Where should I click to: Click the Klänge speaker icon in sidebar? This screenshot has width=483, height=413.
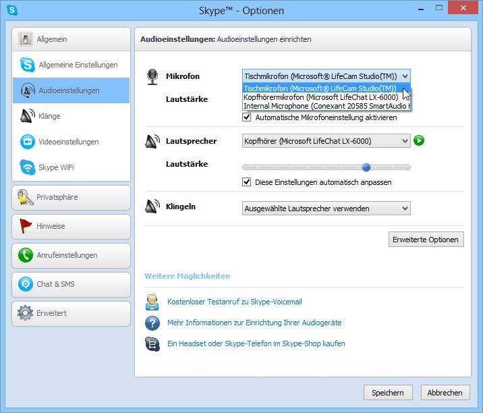(27, 116)
